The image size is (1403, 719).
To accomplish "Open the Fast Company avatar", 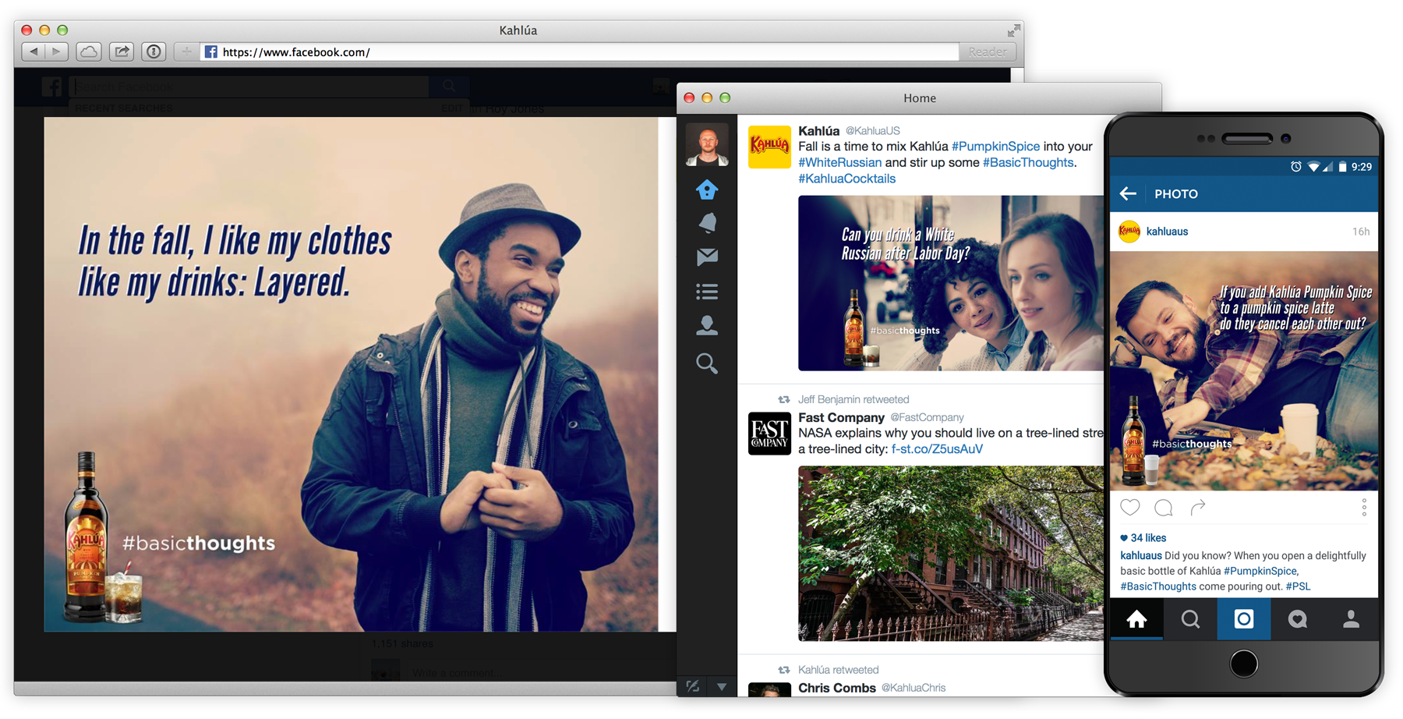I will (x=769, y=433).
